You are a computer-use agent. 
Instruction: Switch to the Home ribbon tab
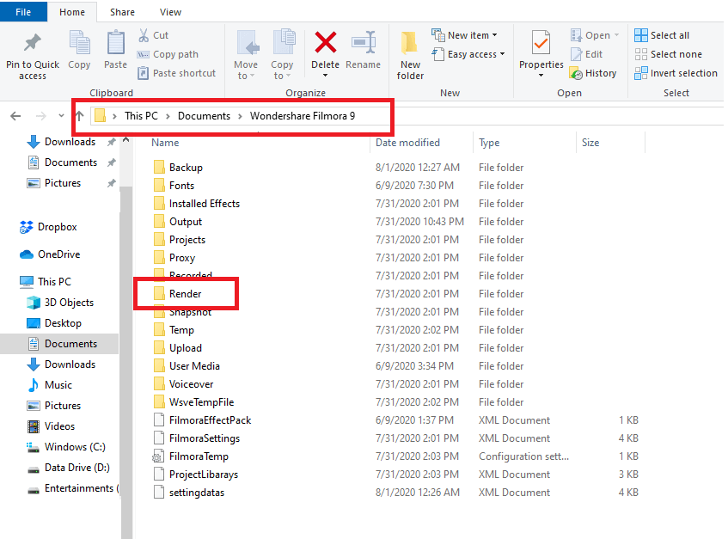tap(72, 12)
